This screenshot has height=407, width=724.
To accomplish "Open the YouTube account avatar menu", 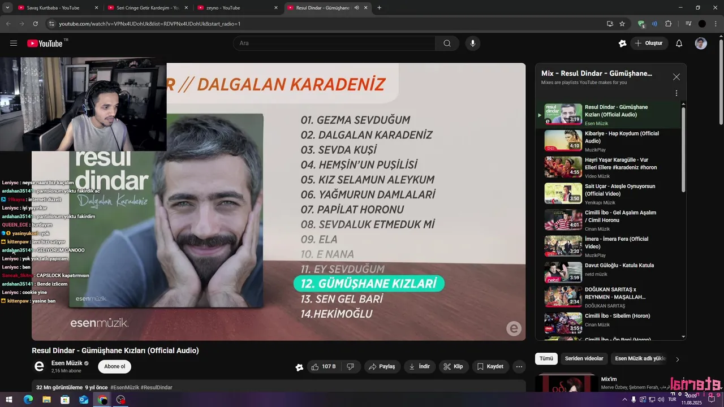I will point(701,43).
